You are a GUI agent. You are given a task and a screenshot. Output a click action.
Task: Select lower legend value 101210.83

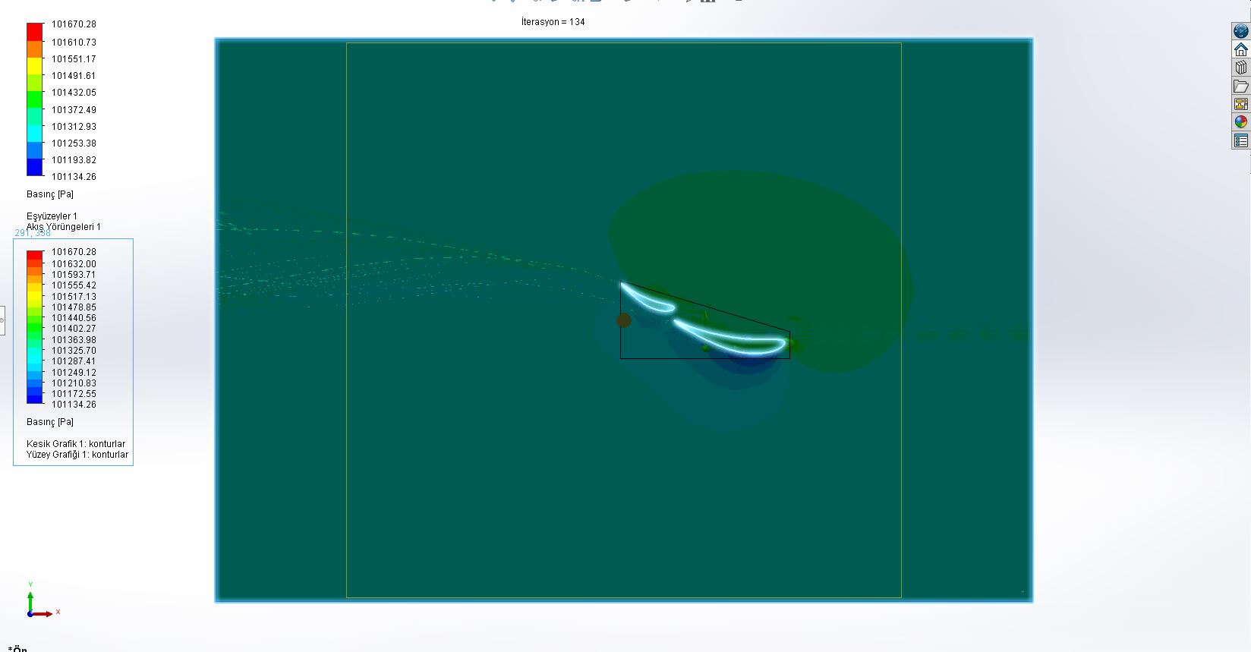click(74, 383)
